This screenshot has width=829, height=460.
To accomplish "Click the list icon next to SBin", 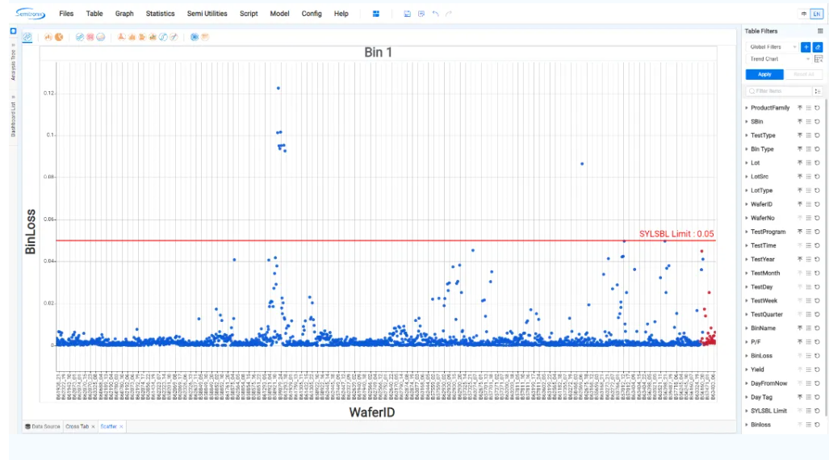I will (808, 121).
